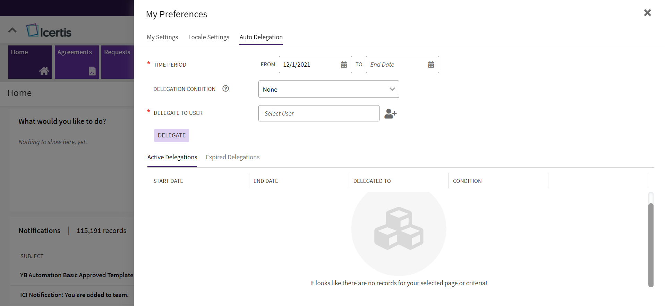Close the My Preferences panel
The width and height of the screenshot is (665, 306).
(x=647, y=13)
